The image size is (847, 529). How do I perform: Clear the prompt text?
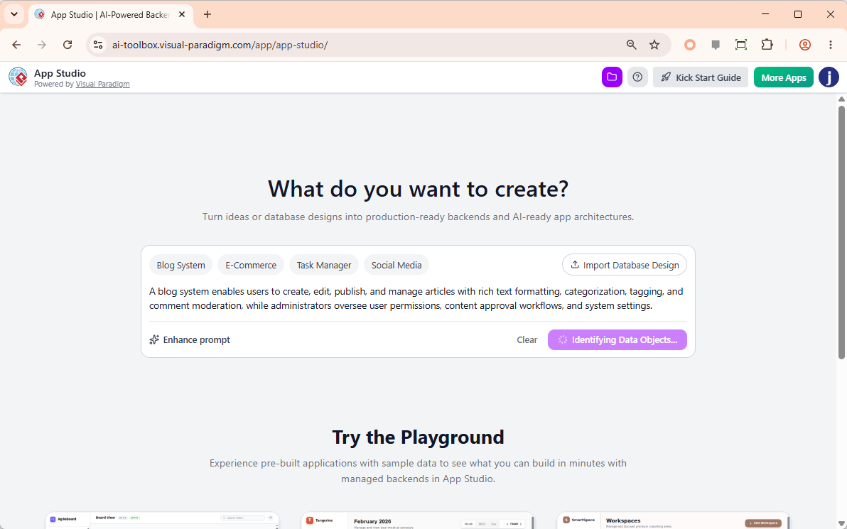pos(527,339)
